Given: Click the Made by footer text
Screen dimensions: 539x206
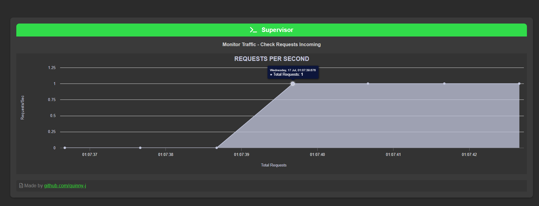Looking at the screenshot, I should coord(34,185).
